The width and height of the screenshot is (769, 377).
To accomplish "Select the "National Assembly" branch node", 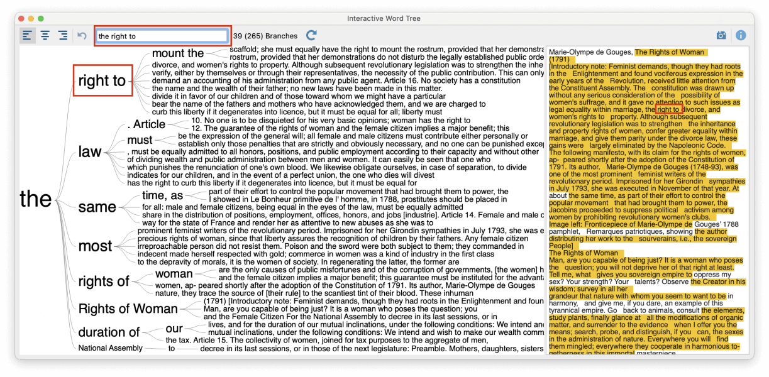I will [x=111, y=348].
